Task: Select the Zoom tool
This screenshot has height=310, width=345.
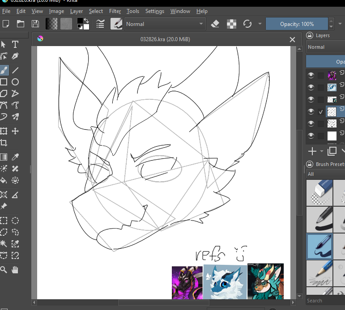Action: click(x=4, y=270)
